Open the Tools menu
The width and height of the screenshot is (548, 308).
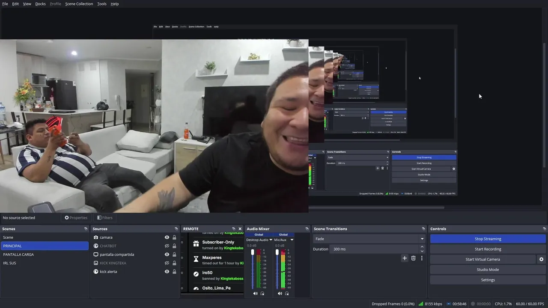[102, 4]
